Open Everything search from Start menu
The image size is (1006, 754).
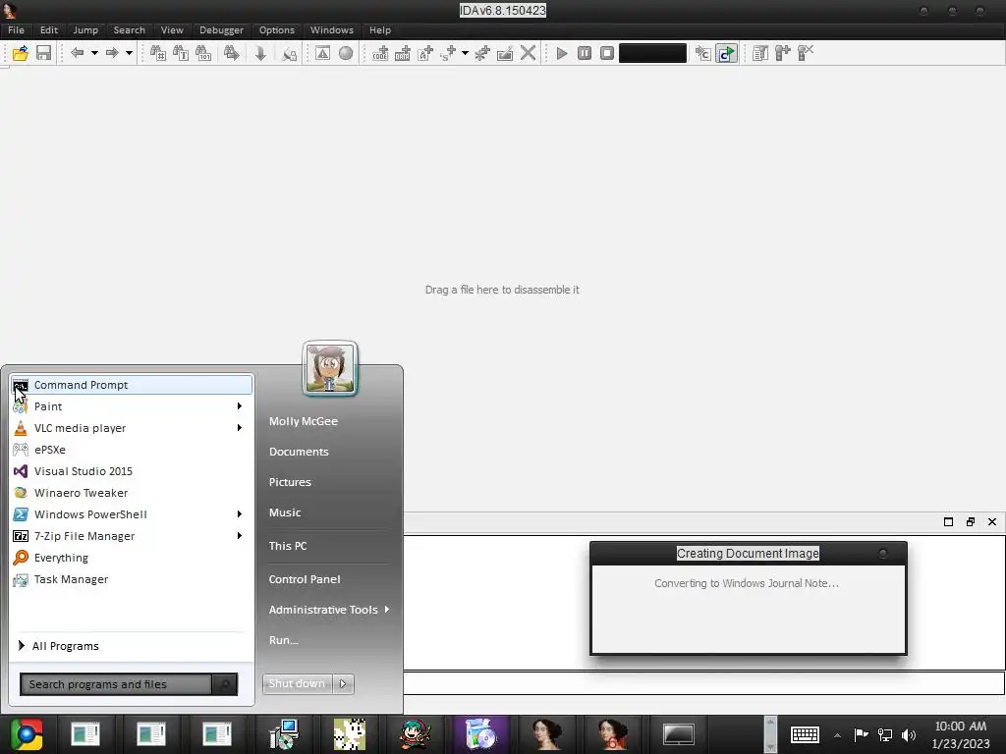pyautogui.click(x=132, y=558)
